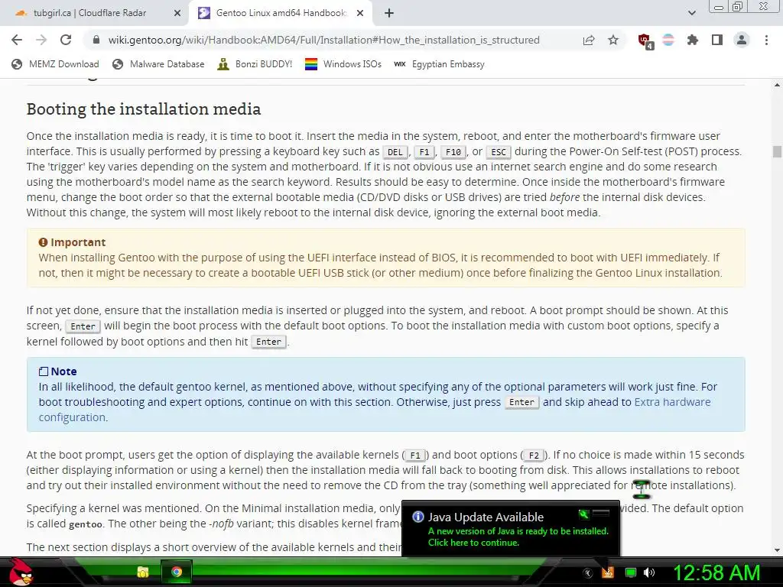Click the Note box heading
The width and height of the screenshot is (783, 587).
coord(57,371)
